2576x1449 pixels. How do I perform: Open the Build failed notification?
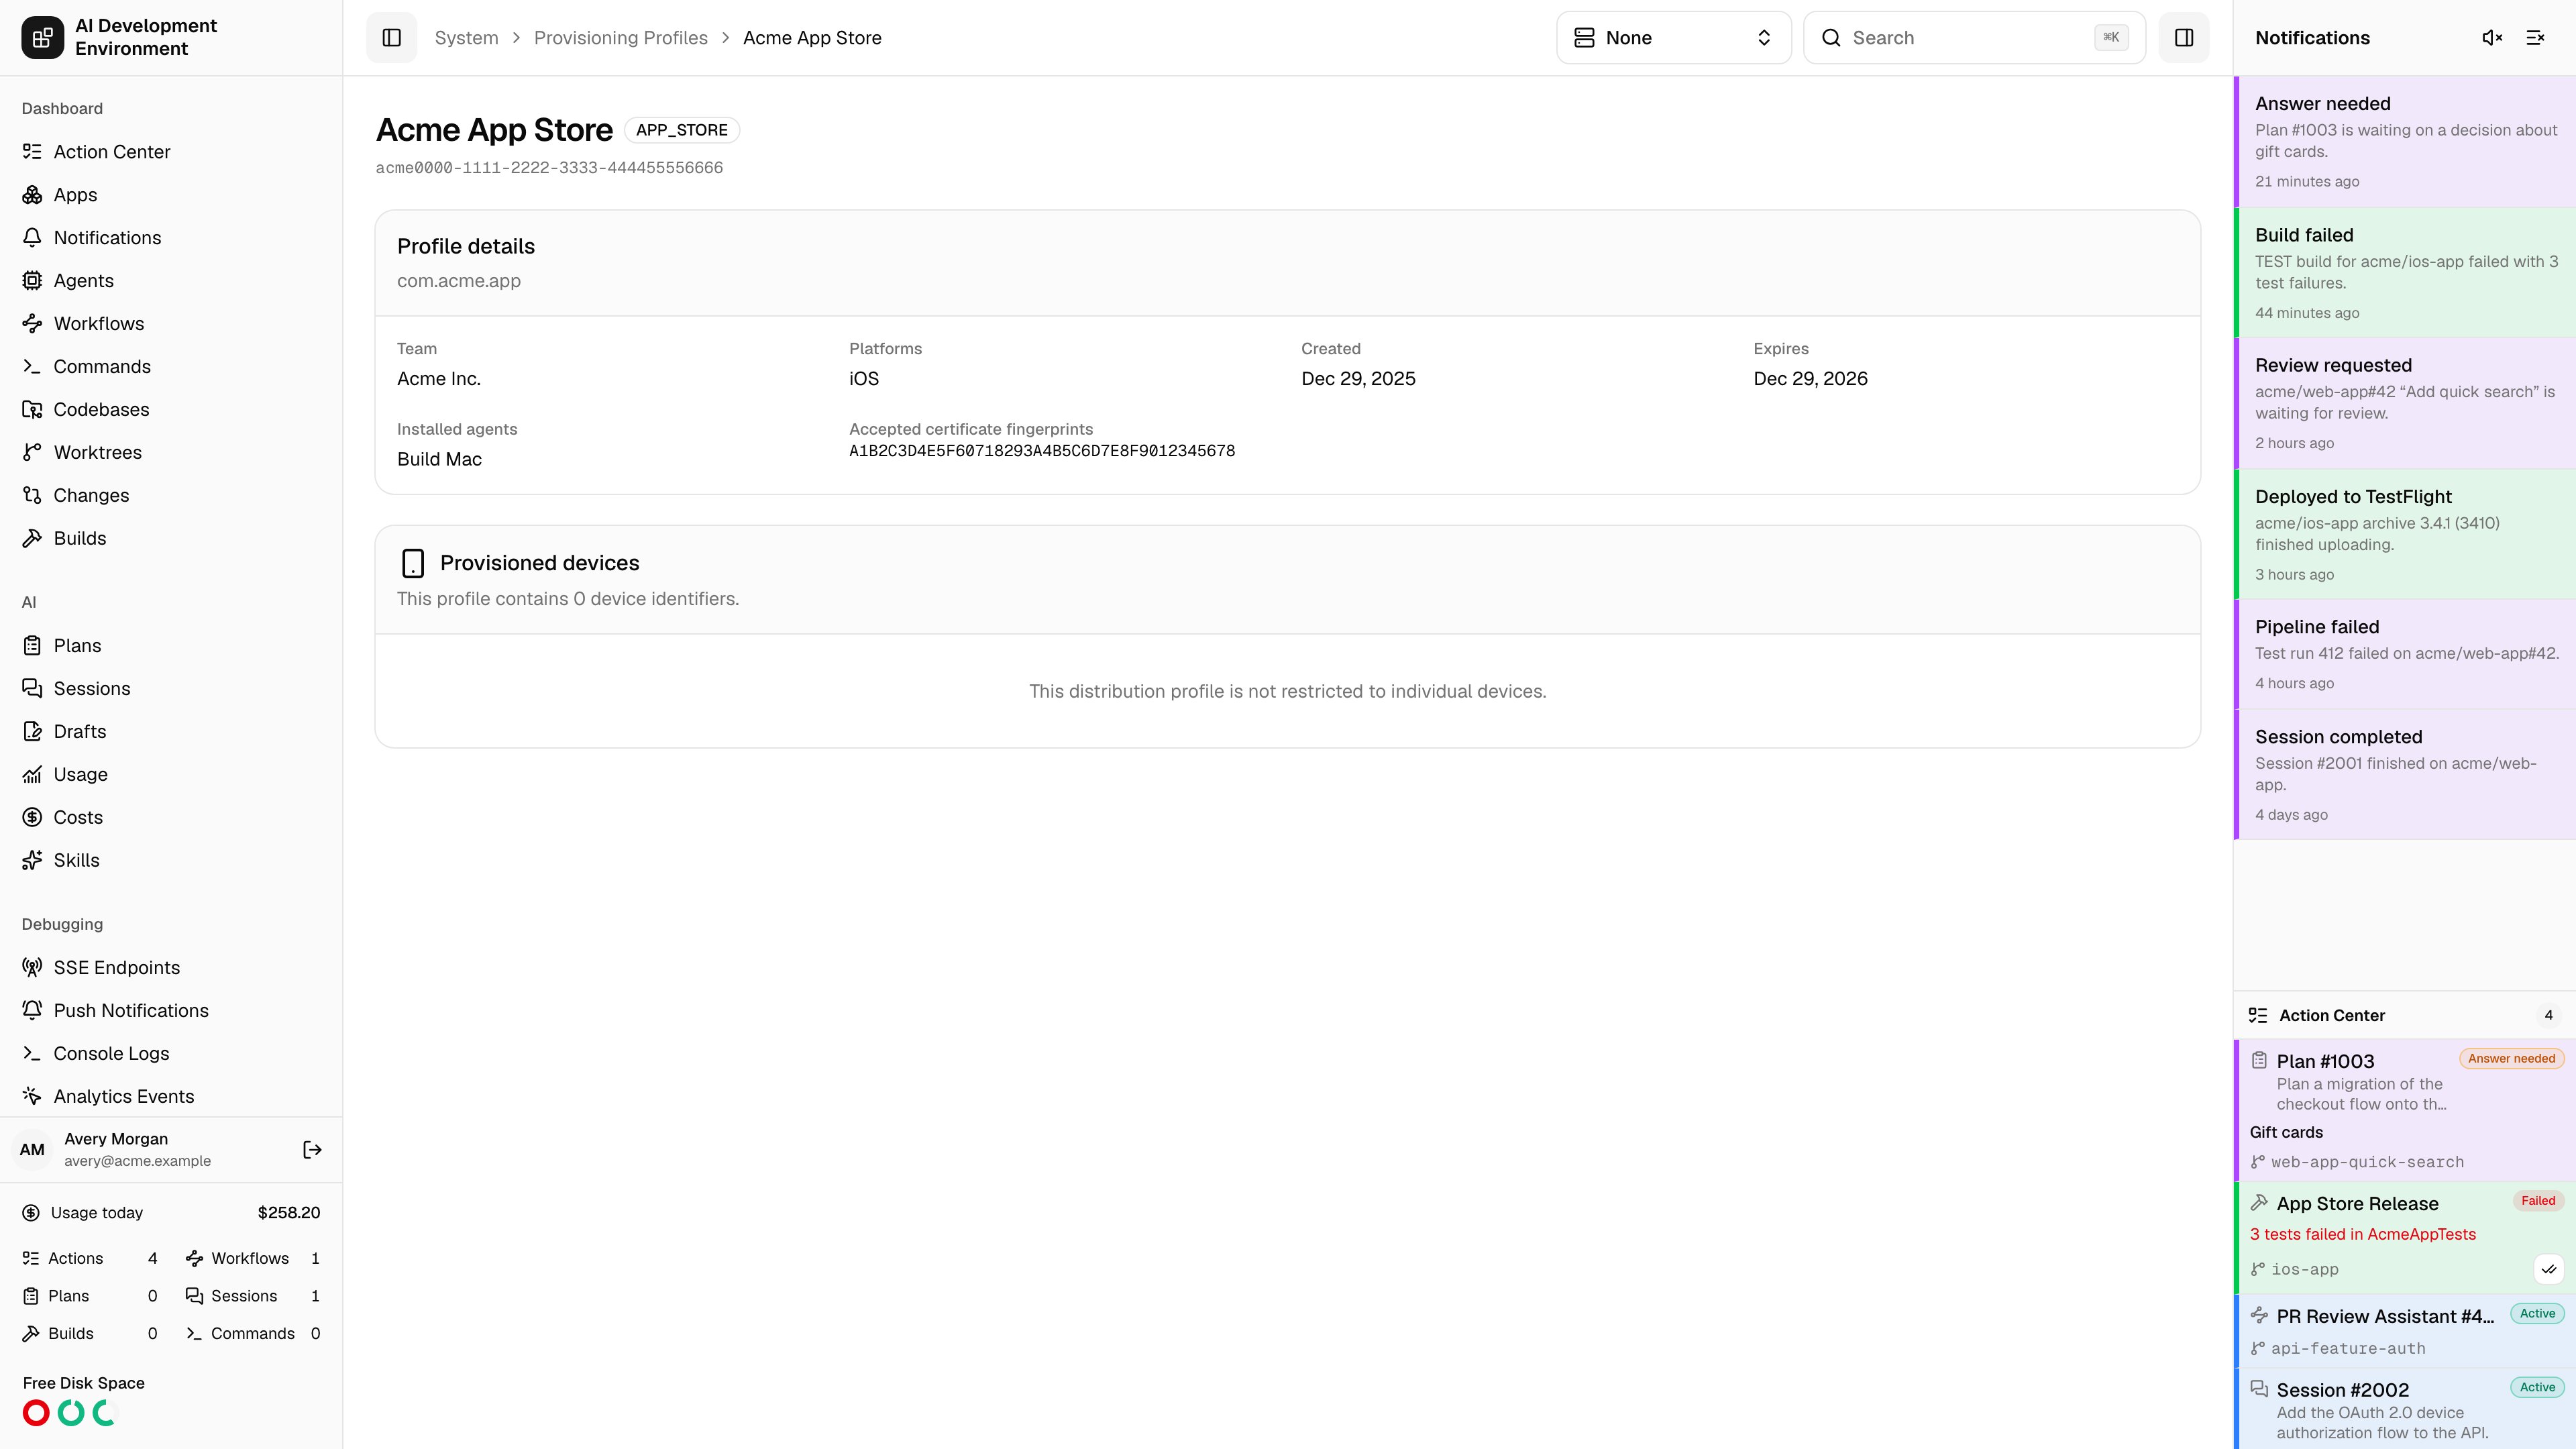(2405, 273)
